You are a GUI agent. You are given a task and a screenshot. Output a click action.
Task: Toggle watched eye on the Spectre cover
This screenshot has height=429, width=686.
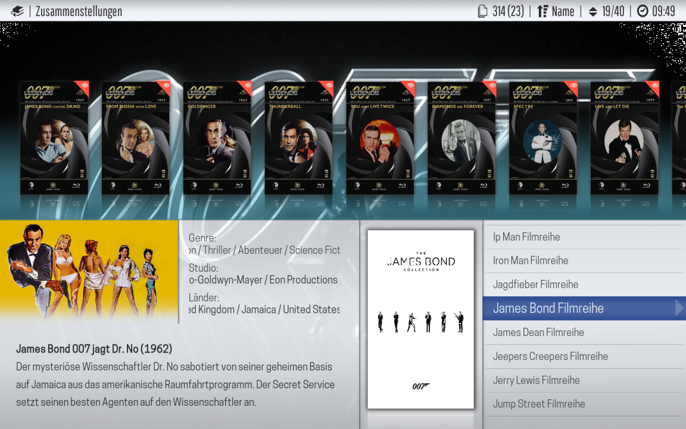573,85
